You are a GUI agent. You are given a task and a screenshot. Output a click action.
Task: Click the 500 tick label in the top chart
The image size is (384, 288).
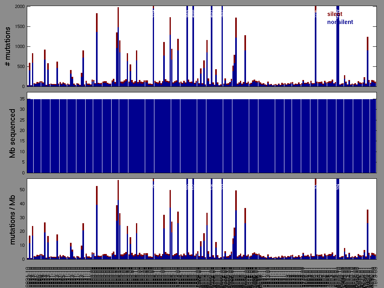point(20,66)
